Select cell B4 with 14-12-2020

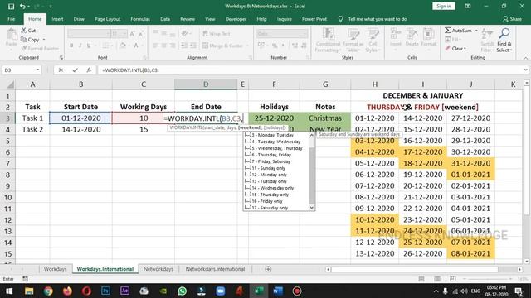coord(81,129)
